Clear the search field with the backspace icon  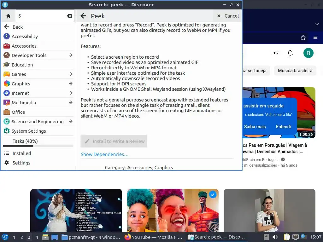pyautogui.click(x=69, y=16)
